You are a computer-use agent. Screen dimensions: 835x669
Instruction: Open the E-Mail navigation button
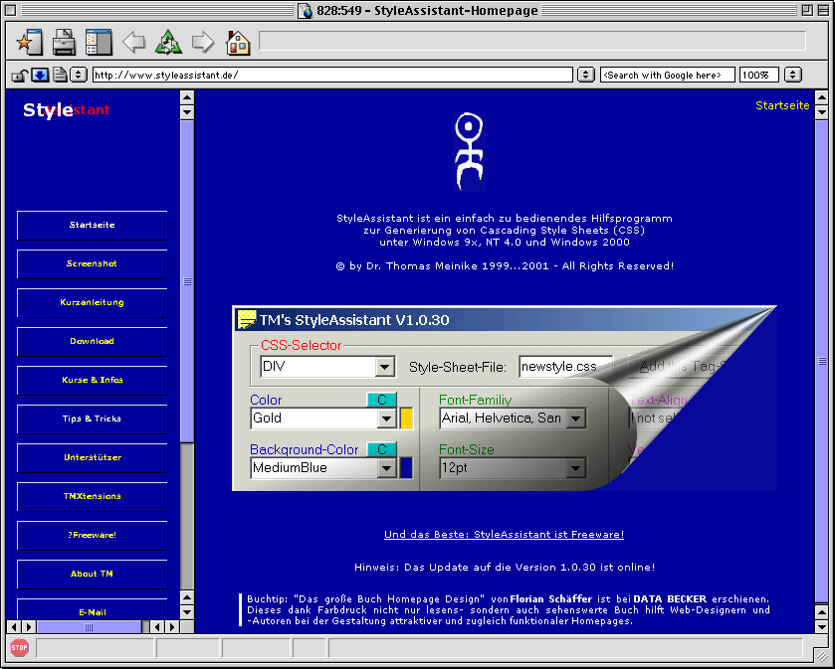point(93,609)
